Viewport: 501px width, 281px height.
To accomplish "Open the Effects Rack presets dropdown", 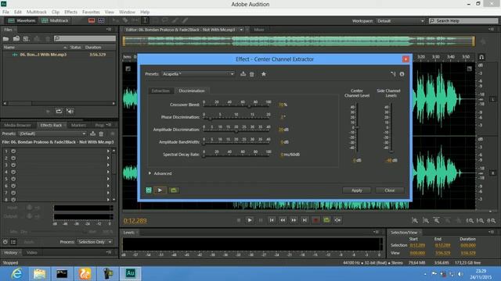I will [52, 133].
